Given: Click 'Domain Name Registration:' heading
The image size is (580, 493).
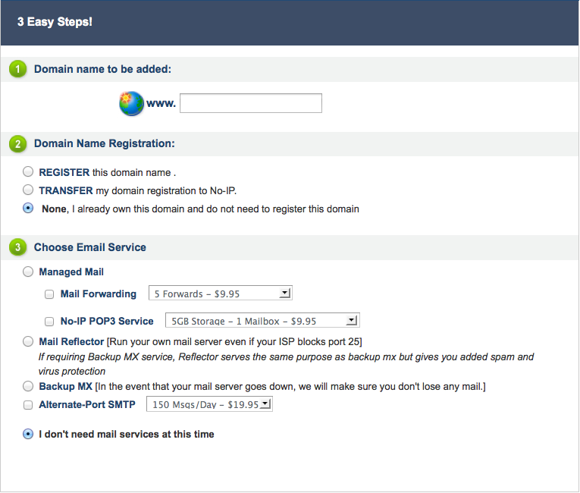Looking at the screenshot, I should (x=105, y=143).
